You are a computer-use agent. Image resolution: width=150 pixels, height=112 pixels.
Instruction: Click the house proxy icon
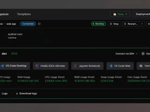tap(115, 14)
